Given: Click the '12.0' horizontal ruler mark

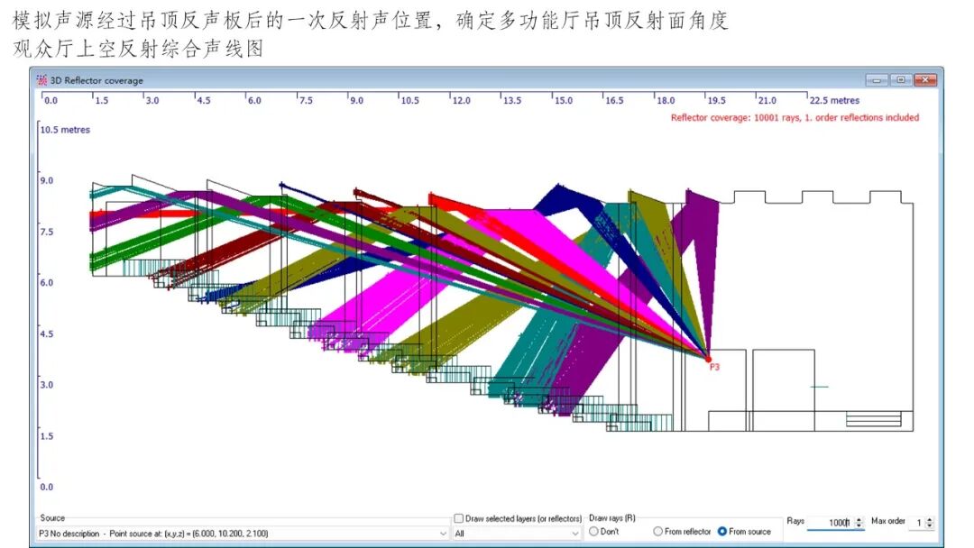Looking at the screenshot, I should click(x=461, y=100).
